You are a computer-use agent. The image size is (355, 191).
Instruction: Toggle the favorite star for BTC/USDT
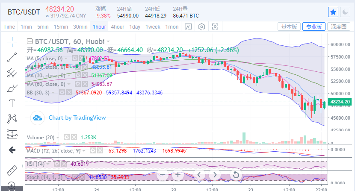coord(333,12)
